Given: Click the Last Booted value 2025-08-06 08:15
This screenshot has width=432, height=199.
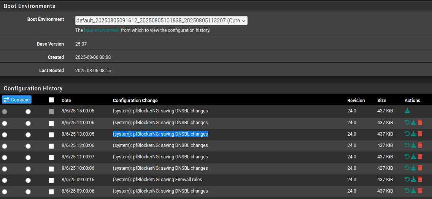Looking at the screenshot, I should tap(93, 71).
